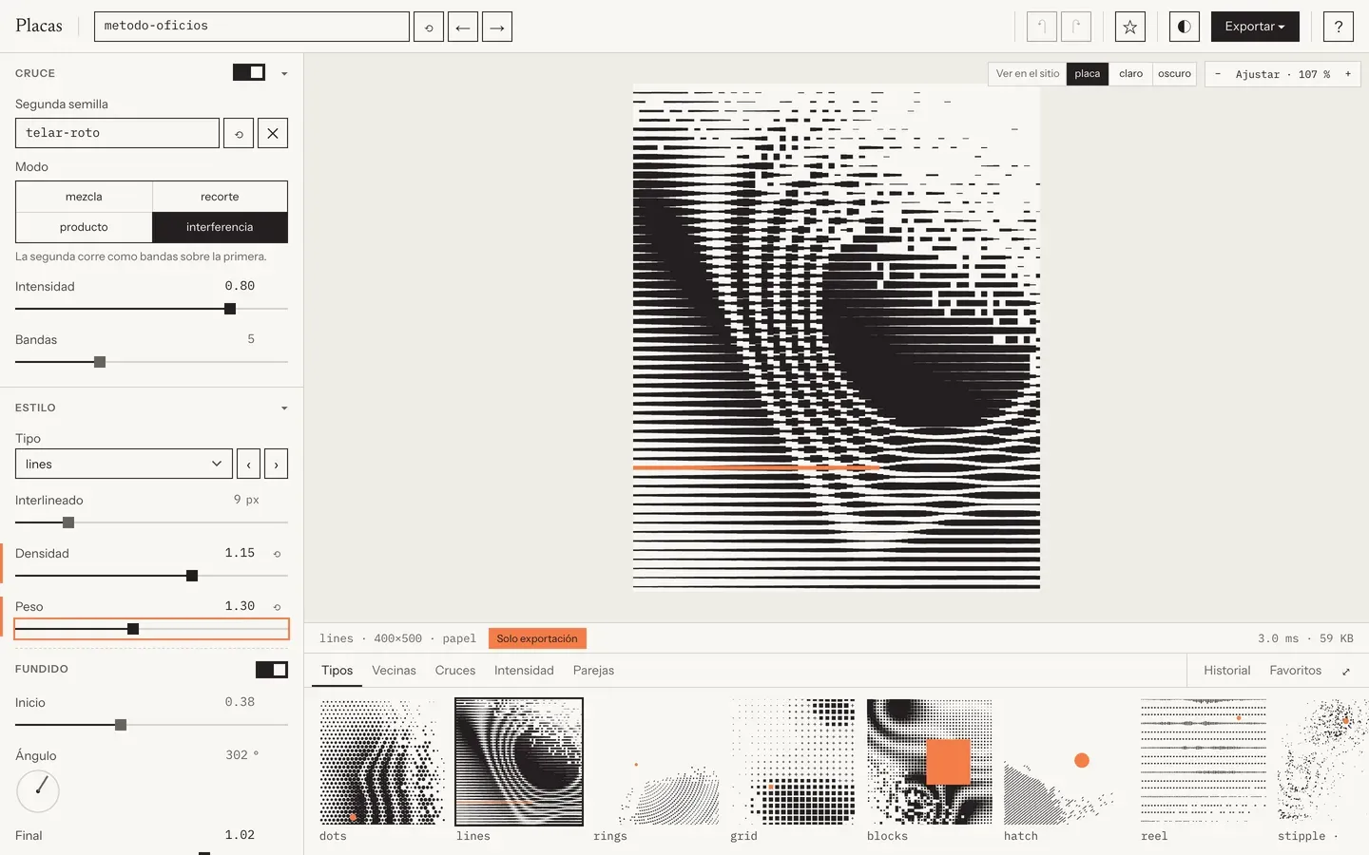The width and height of the screenshot is (1369, 855).
Task: Toggle light/dark theme half-circle icon
Action: (1185, 27)
